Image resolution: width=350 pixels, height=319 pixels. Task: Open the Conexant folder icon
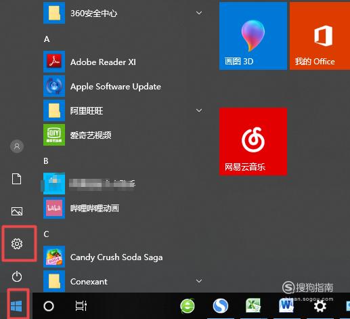(x=54, y=281)
